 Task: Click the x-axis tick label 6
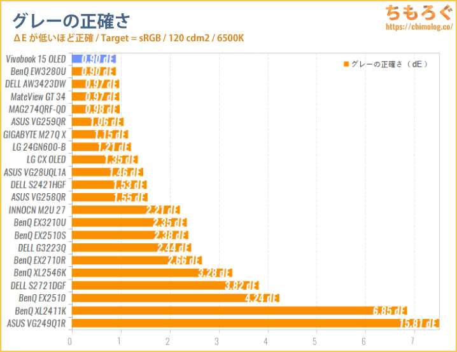click(x=363, y=341)
